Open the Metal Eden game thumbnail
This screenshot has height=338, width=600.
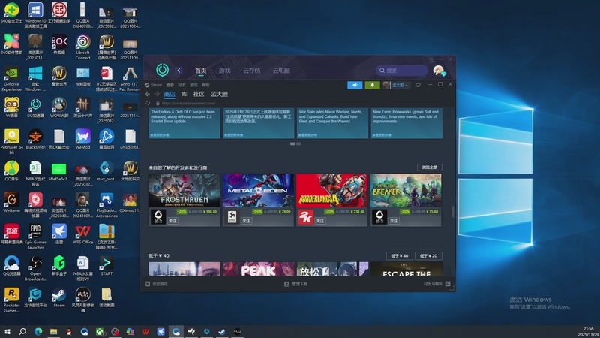coord(258,191)
